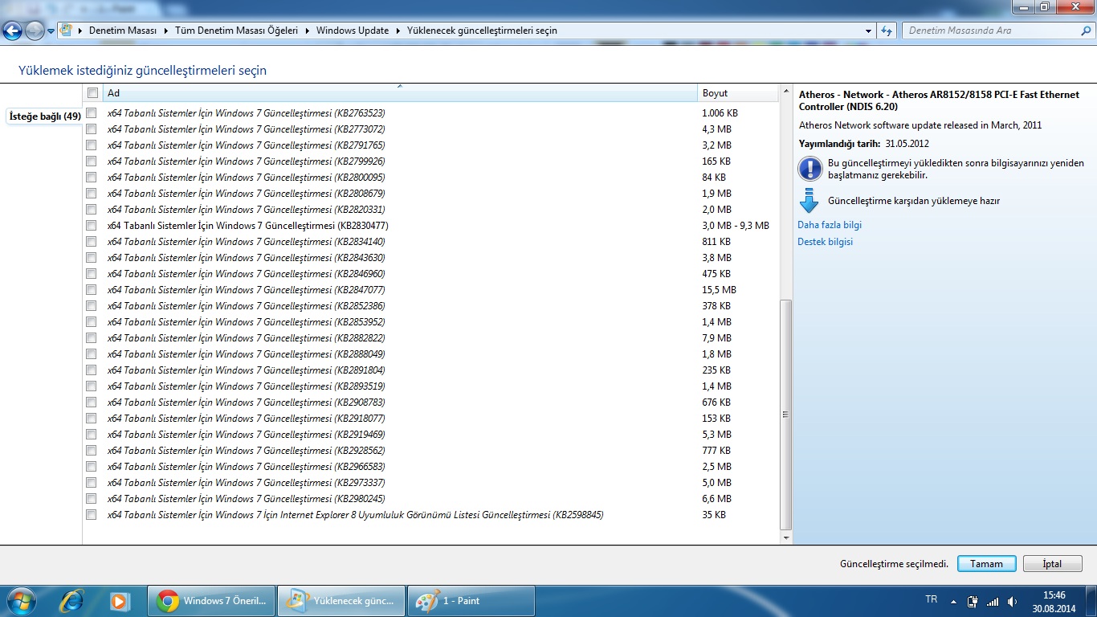The image size is (1097, 617).
Task: Expand arrow after Tüm Denetim Masası Öğeleri
Action: pos(307,31)
